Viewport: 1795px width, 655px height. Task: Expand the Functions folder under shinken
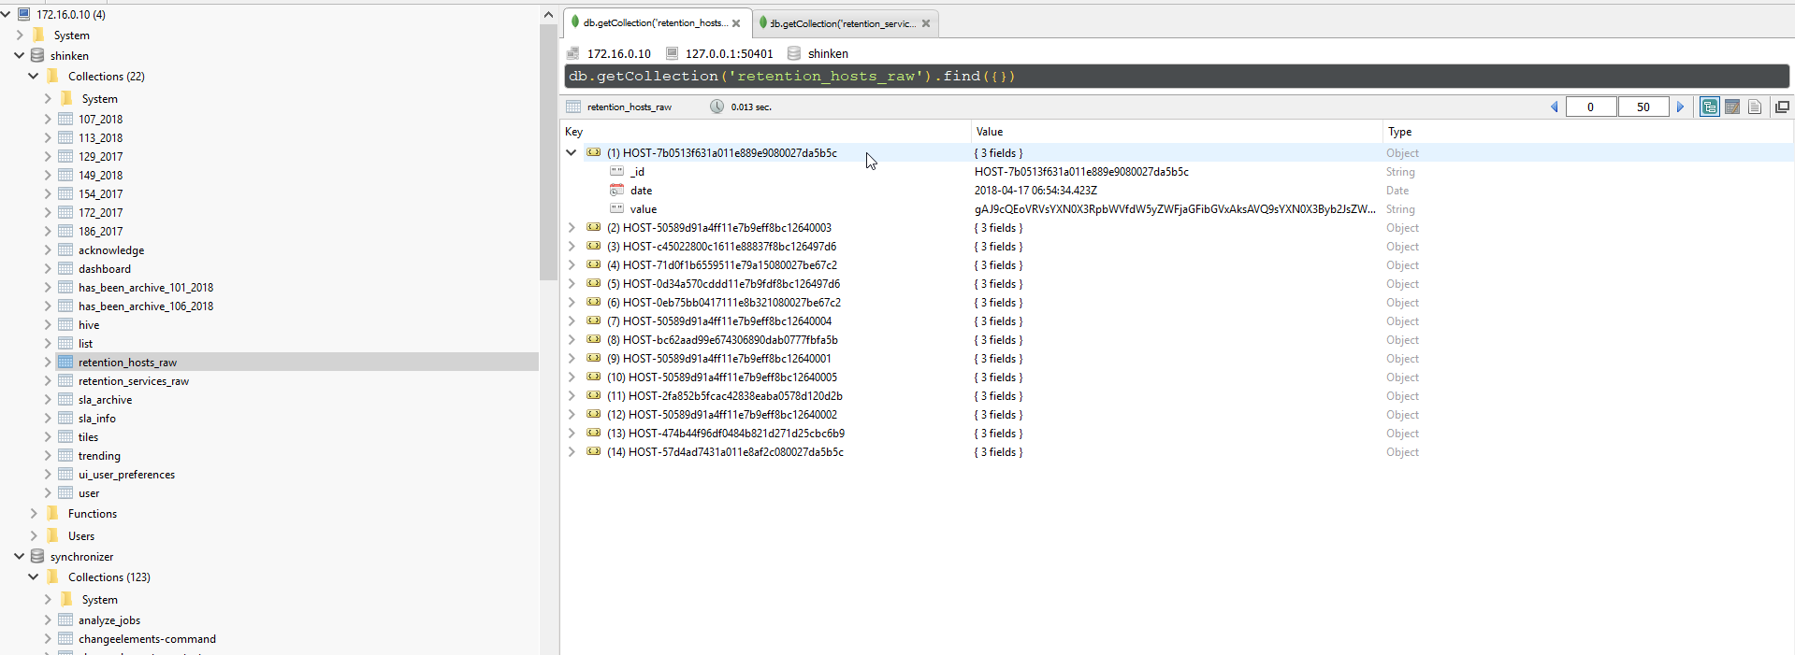(x=34, y=514)
